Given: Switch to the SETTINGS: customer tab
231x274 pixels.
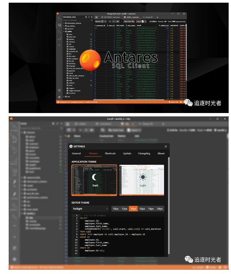Looking at the screenshot, I should [110, 17].
